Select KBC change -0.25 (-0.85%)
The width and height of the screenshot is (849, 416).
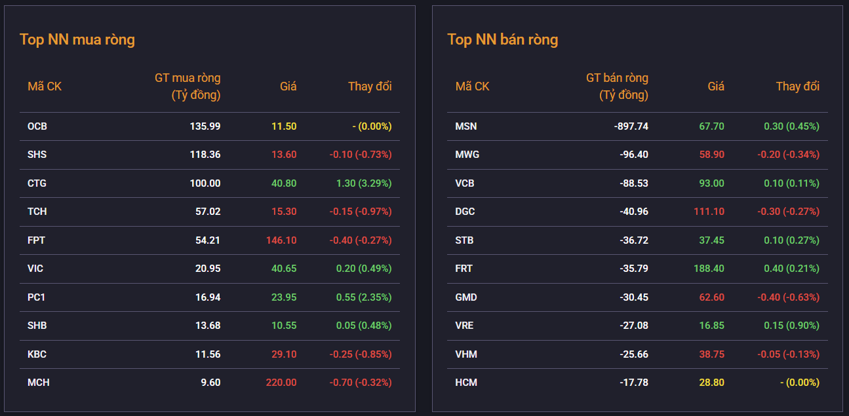361,354
